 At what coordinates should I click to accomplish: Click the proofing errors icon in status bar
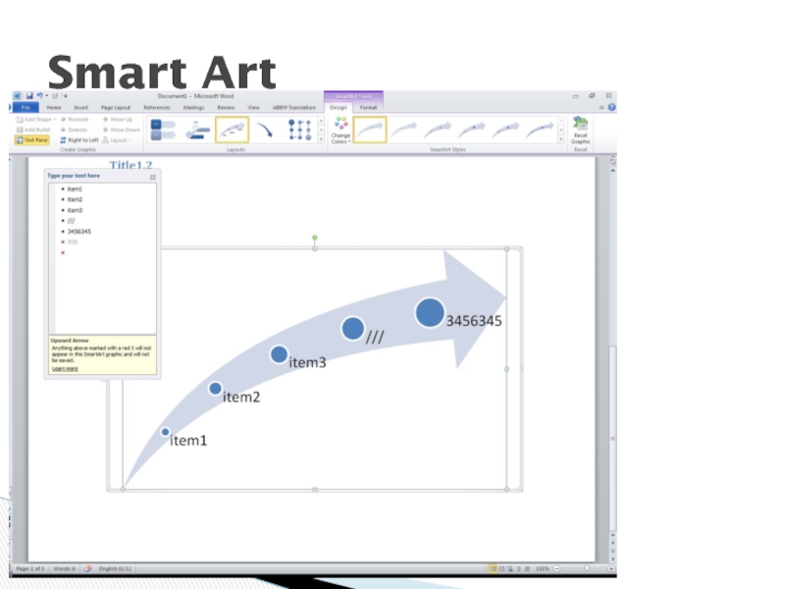87,568
